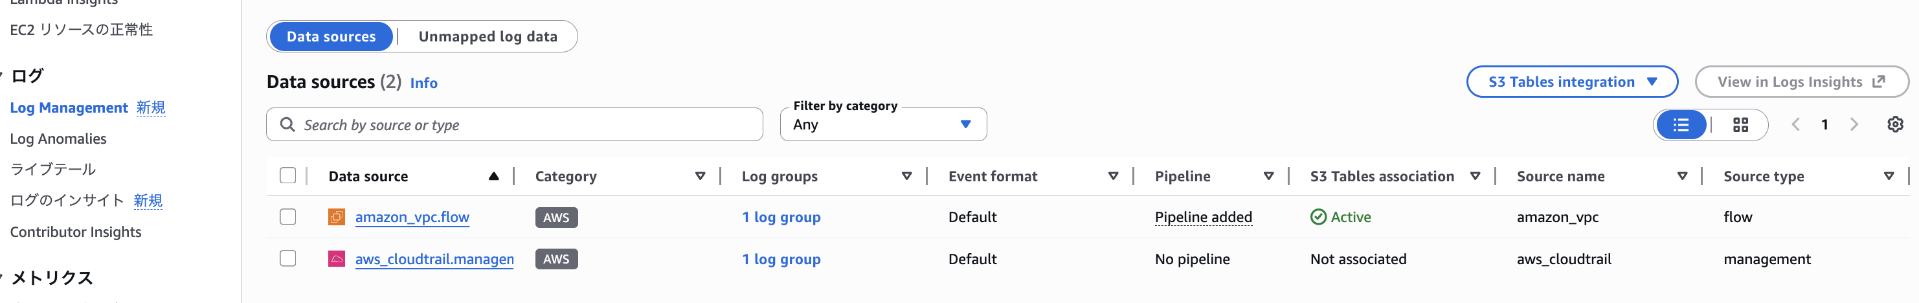Open View in Logs Insights
The width and height of the screenshot is (1919, 303).
click(1801, 82)
